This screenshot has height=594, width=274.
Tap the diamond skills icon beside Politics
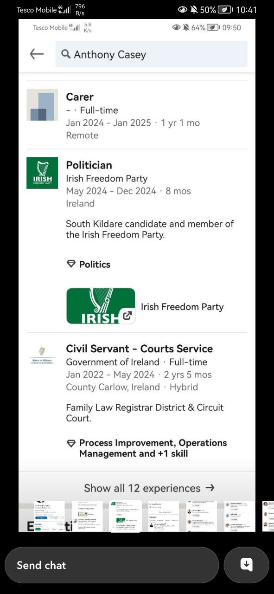(71, 264)
